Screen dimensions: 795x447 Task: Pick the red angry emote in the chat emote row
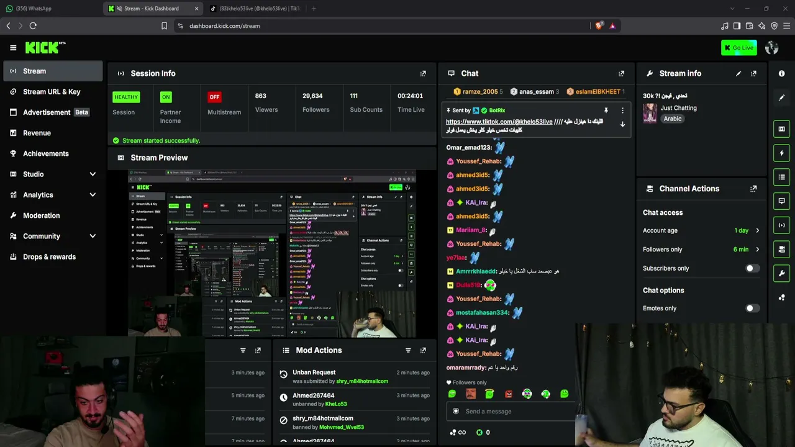click(x=509, y=394)
